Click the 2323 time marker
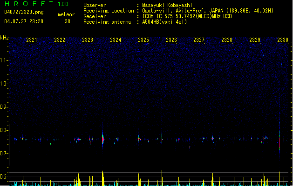The image size is (293, 186). tap(88, 40)
